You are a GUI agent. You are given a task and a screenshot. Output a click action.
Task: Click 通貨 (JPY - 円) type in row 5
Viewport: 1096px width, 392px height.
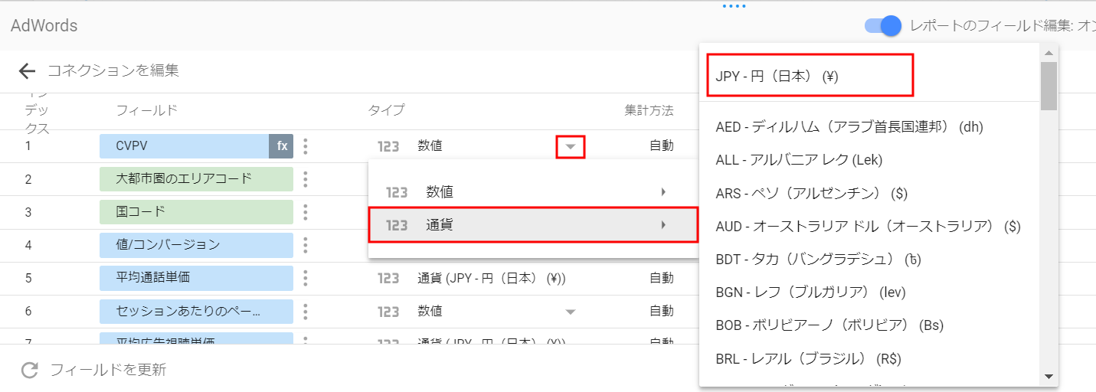[x=492, y=278]
